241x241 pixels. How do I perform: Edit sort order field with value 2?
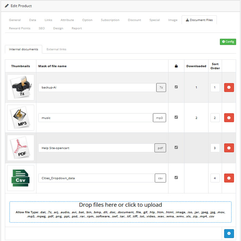[215, 118]
